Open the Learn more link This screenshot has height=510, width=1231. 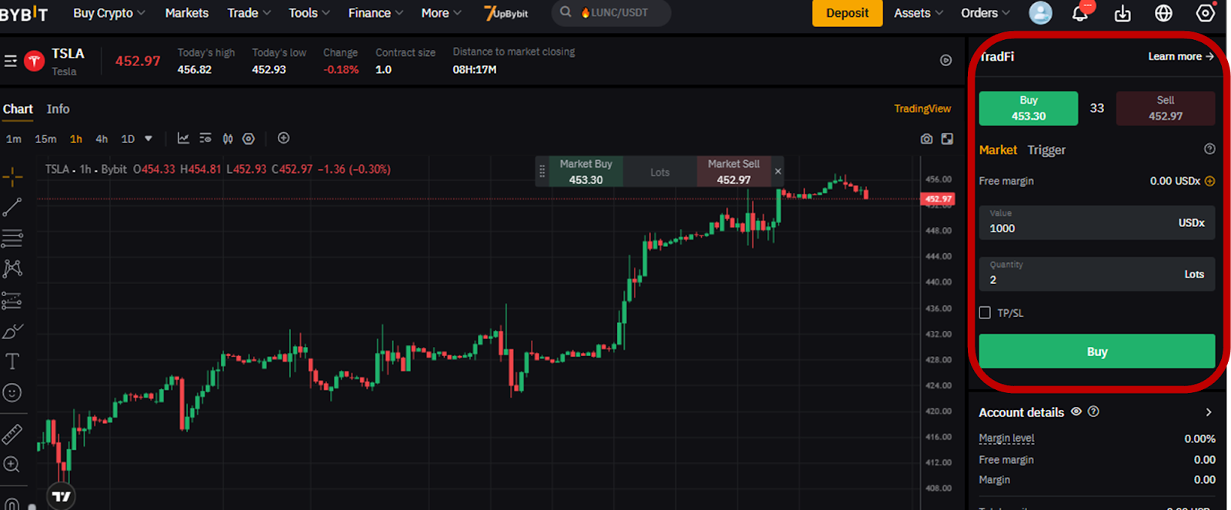pos(1181,56)
